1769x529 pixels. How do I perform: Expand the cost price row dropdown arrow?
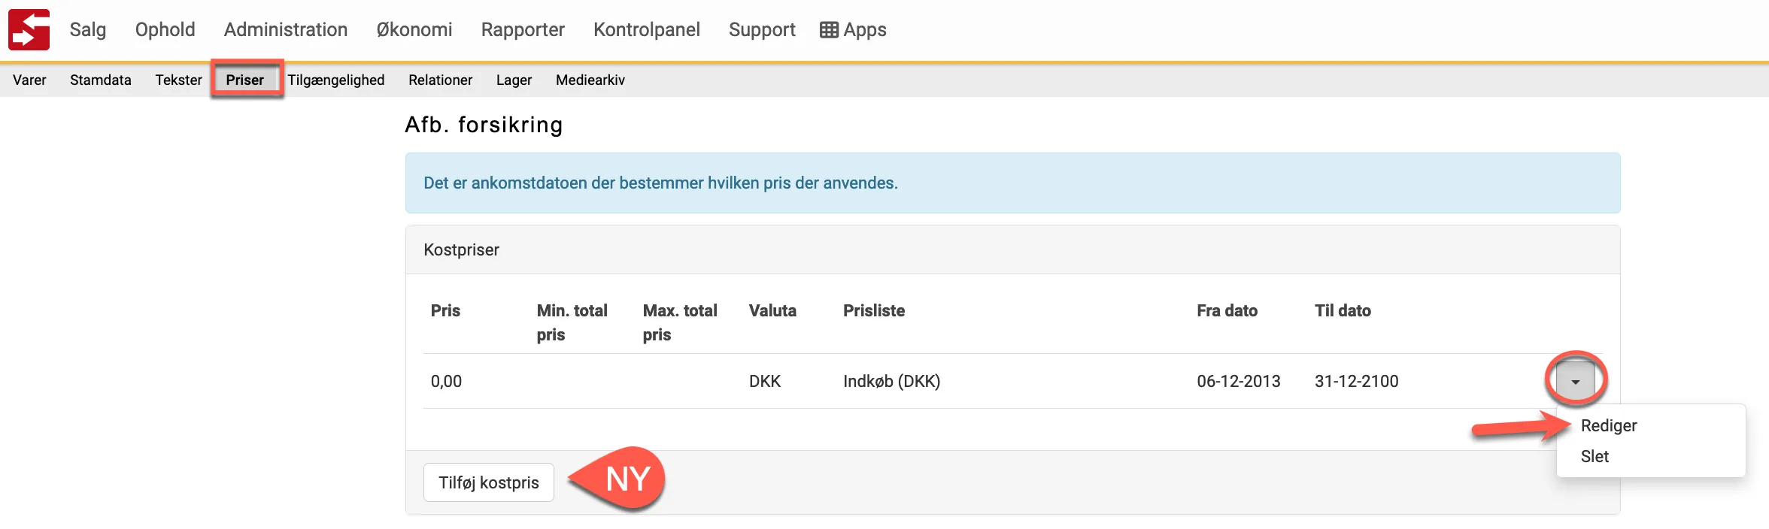(x=1575, y=382)
